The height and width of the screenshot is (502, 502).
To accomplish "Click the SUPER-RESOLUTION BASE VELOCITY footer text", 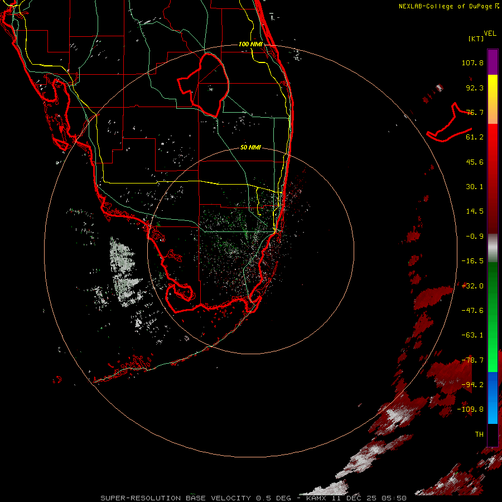I will point(176,498).
